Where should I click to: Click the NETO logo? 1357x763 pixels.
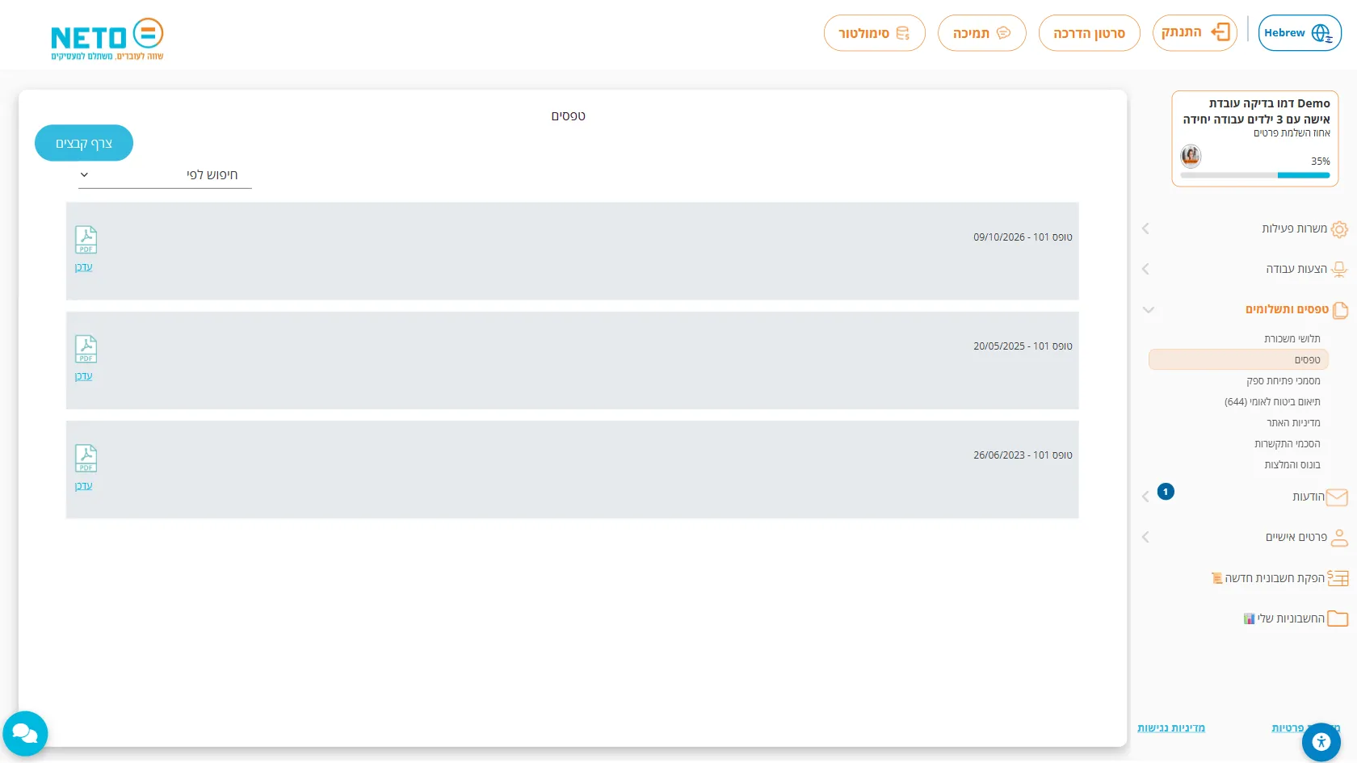click(x=107, y=39)
